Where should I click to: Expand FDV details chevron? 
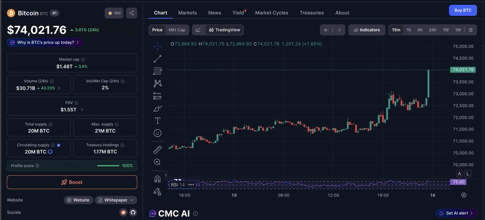coord(82,110)
